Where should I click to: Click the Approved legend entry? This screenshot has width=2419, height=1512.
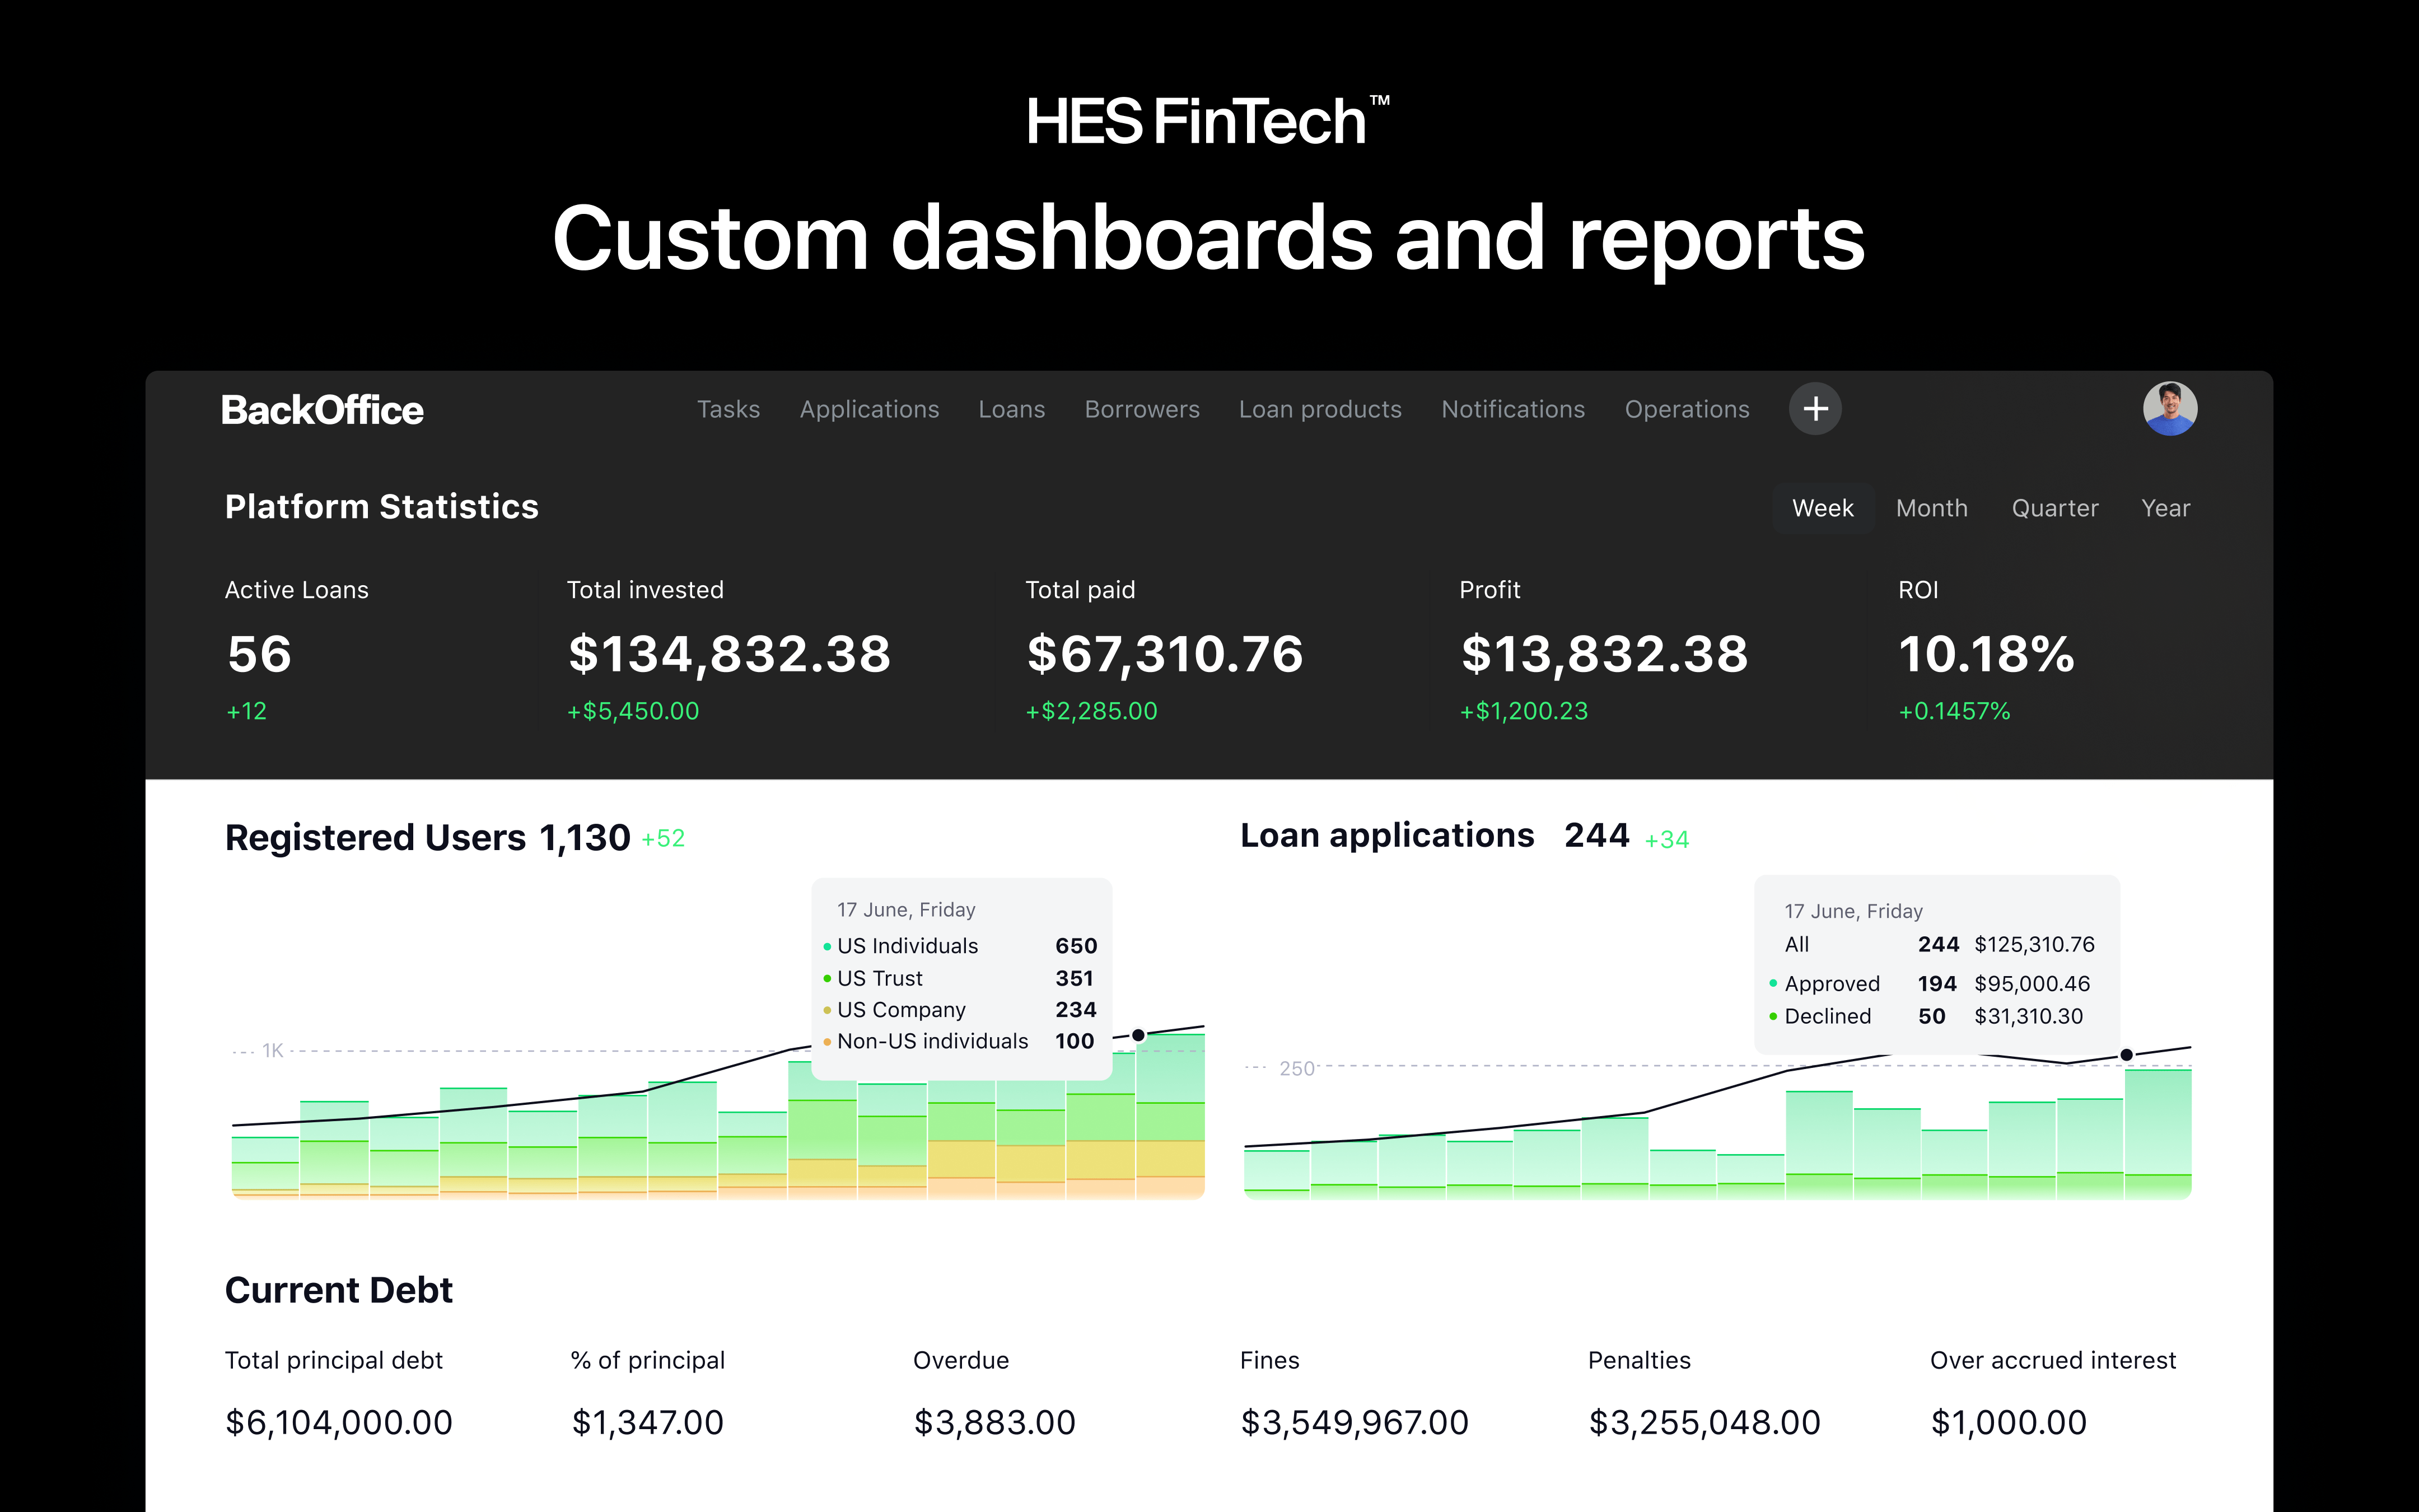point(1831,984)
